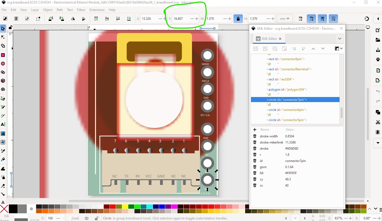This screenshot has height=221, width=382.
Task: Delete the stroke-width attribute
Action: coord(255,136)
